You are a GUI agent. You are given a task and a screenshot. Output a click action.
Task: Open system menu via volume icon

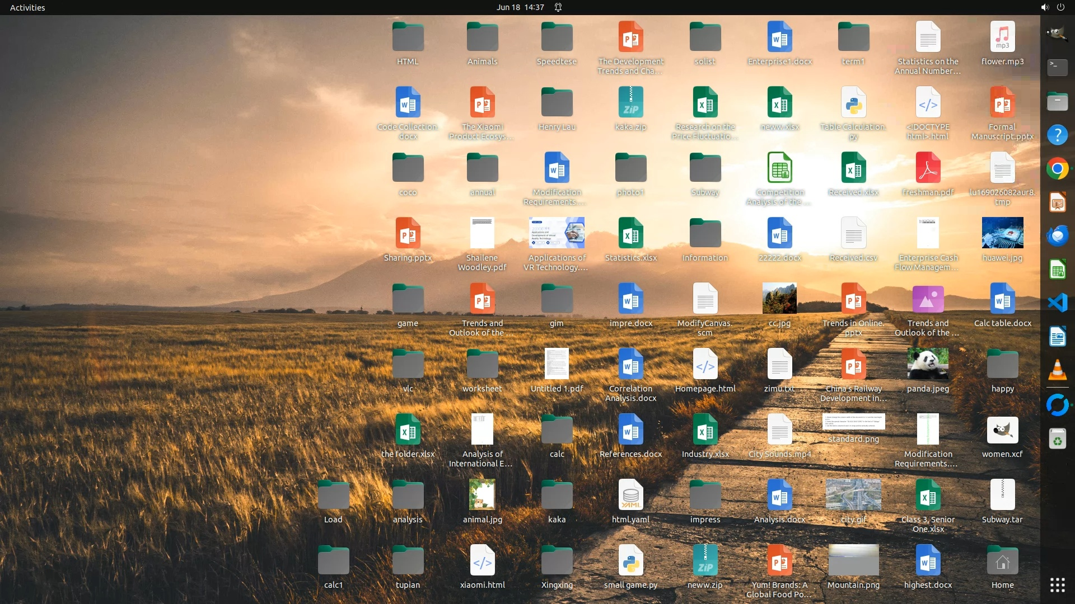pos(1044,7)
